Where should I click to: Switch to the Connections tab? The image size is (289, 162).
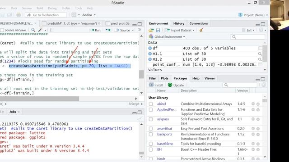199,23
